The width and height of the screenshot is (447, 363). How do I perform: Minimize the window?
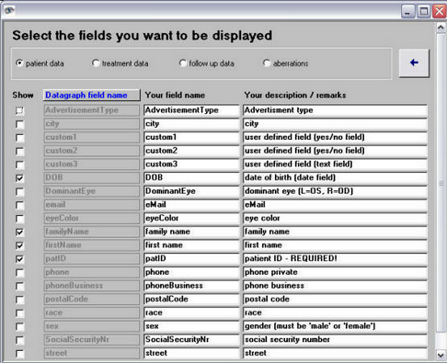point(407,12)
